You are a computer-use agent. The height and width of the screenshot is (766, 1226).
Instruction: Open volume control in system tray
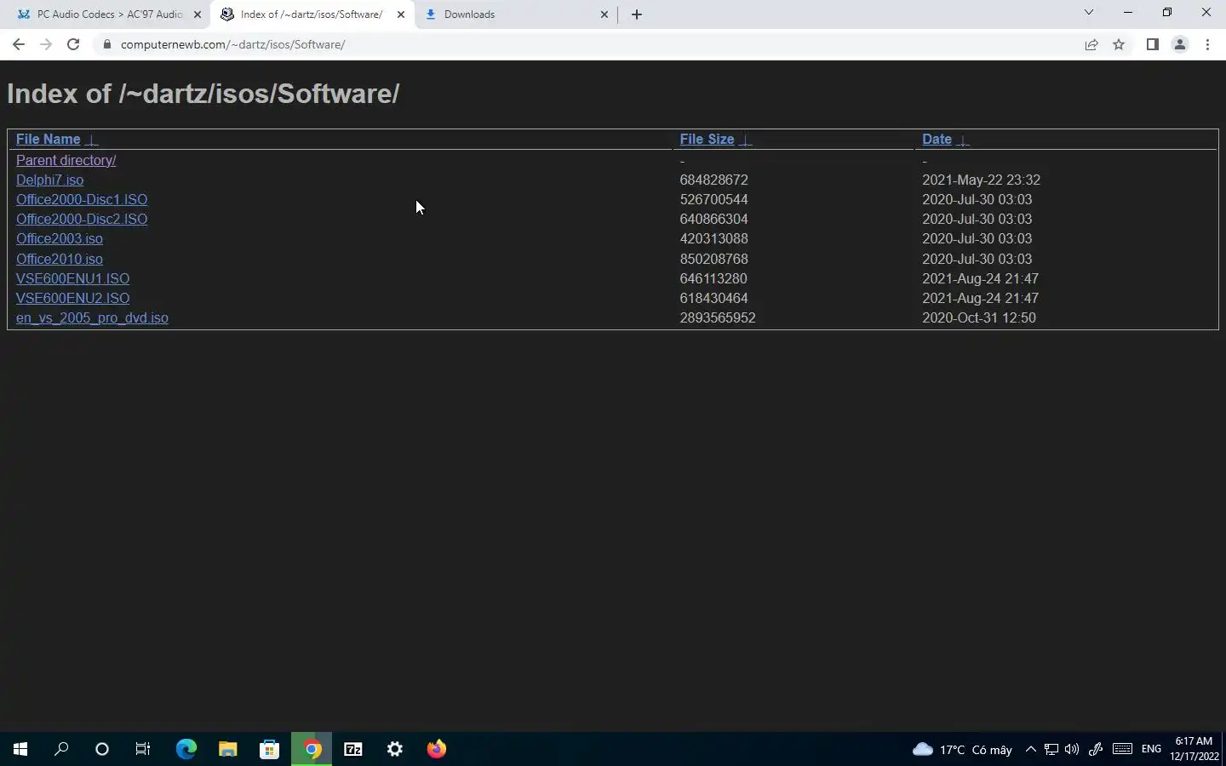pyautogui.click(x=1072, y=749)
